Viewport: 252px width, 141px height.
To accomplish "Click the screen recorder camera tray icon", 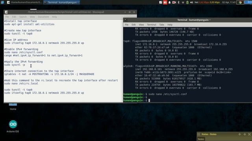I will pos(174,2).
